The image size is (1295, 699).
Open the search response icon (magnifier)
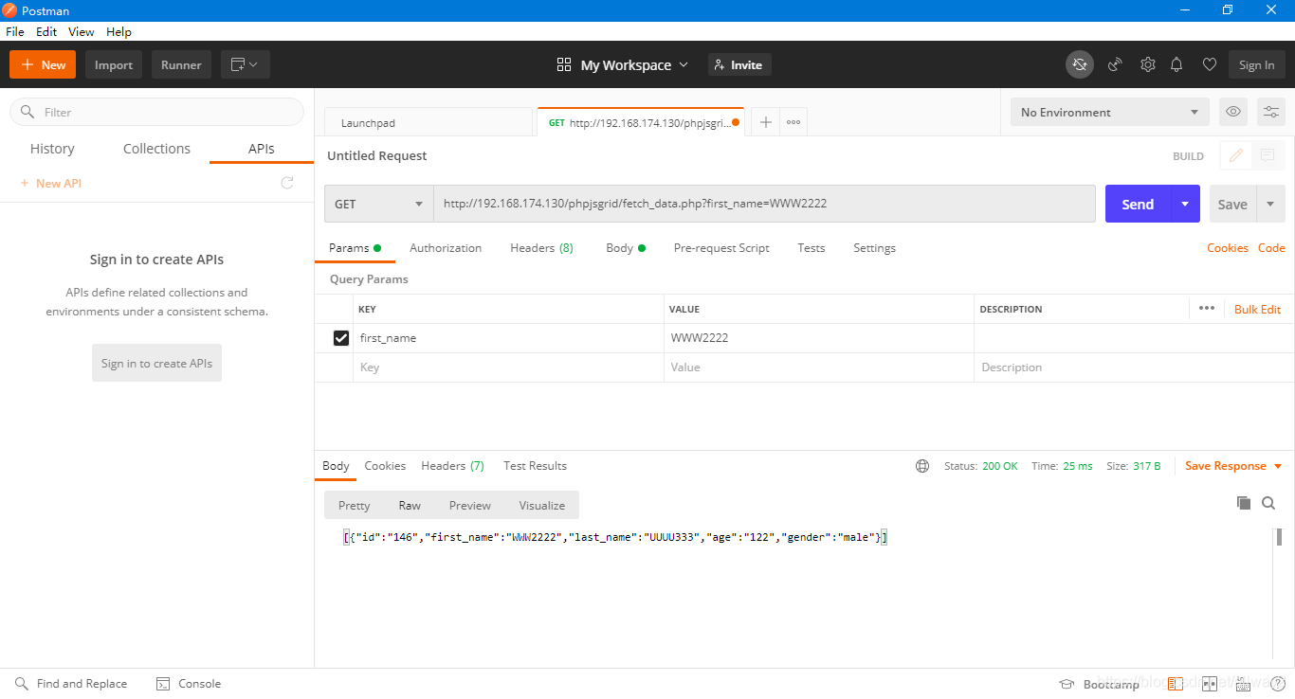point(1268,503)
